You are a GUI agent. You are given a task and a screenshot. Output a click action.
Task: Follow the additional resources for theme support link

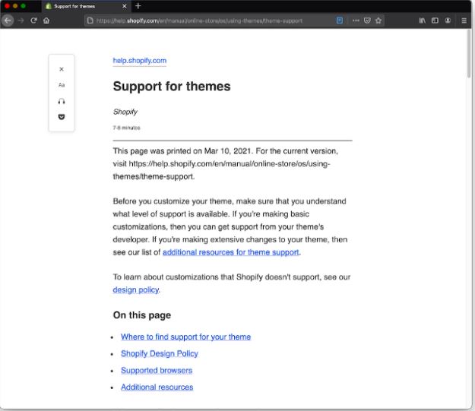(x=231, y=252)
